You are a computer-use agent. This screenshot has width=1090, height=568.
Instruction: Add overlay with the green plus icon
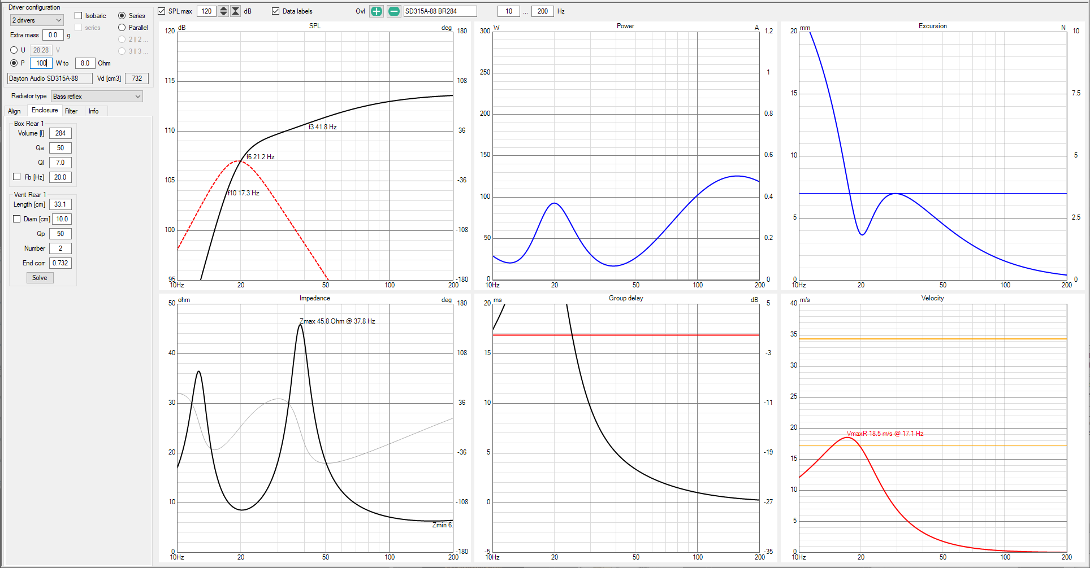[377, 11]
